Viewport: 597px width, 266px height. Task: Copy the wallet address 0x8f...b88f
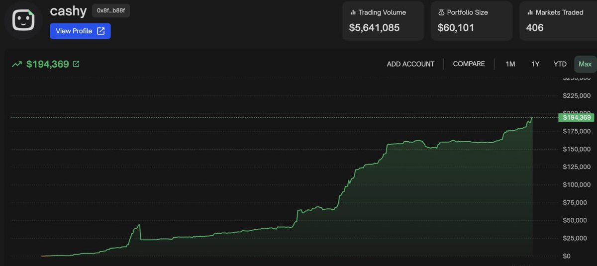tap(111, 10)
